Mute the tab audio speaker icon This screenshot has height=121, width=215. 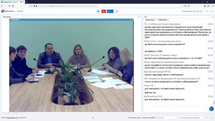[x=21, y=2]
